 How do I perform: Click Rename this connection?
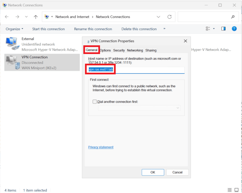coord(93,29)
